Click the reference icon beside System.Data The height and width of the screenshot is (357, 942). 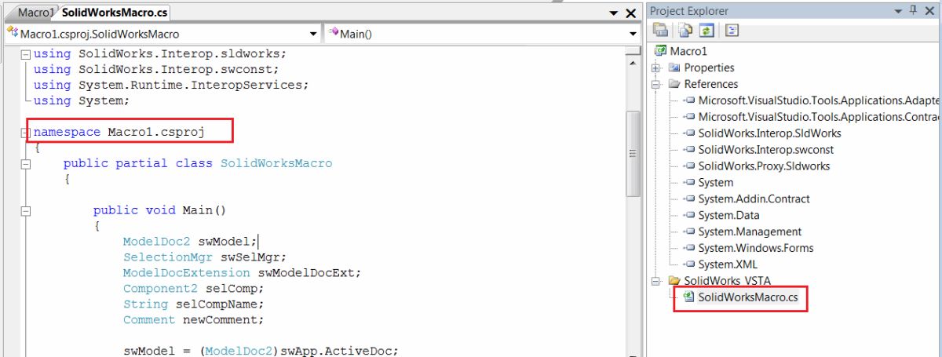(x=689, y=215)
